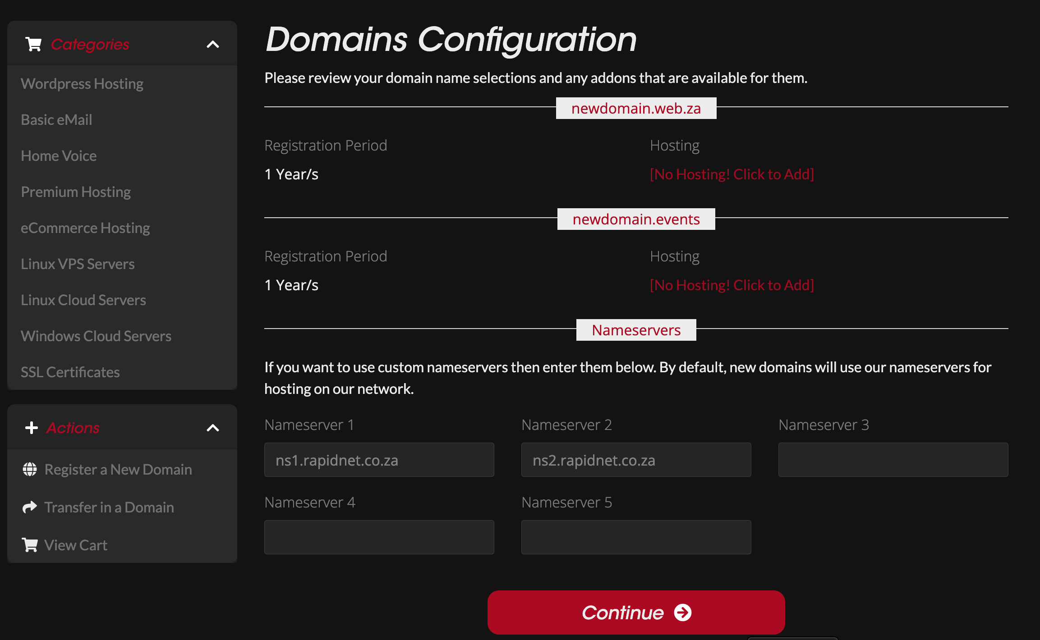Collapse the Actions panel chevron

[212, 428]
